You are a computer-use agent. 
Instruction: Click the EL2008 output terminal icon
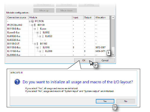(43, 51)
